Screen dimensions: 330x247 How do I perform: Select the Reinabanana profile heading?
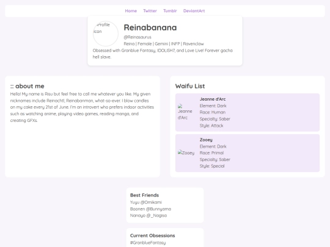(150, 27)
